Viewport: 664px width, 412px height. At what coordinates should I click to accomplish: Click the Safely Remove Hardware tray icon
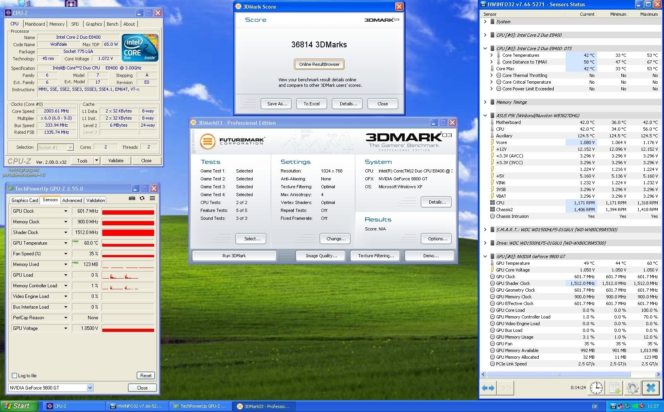click(x=627, y=406)
